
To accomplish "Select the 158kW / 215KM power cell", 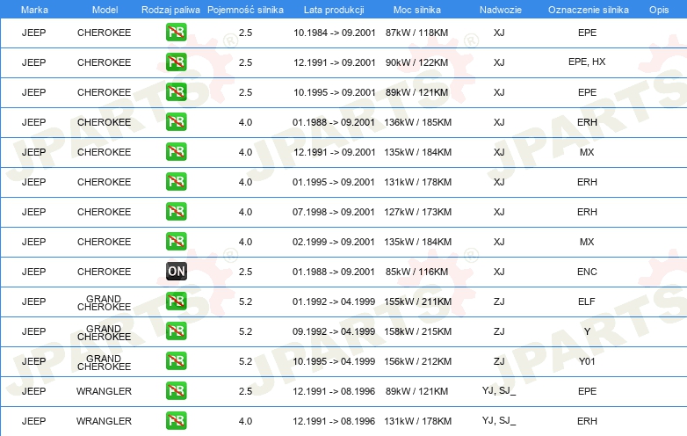I will (417, 331).
